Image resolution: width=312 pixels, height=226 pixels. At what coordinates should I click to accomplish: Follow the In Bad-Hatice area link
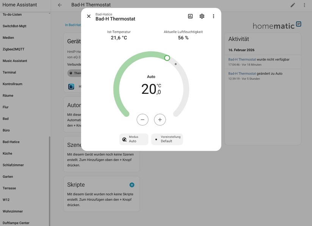point(73,25)
